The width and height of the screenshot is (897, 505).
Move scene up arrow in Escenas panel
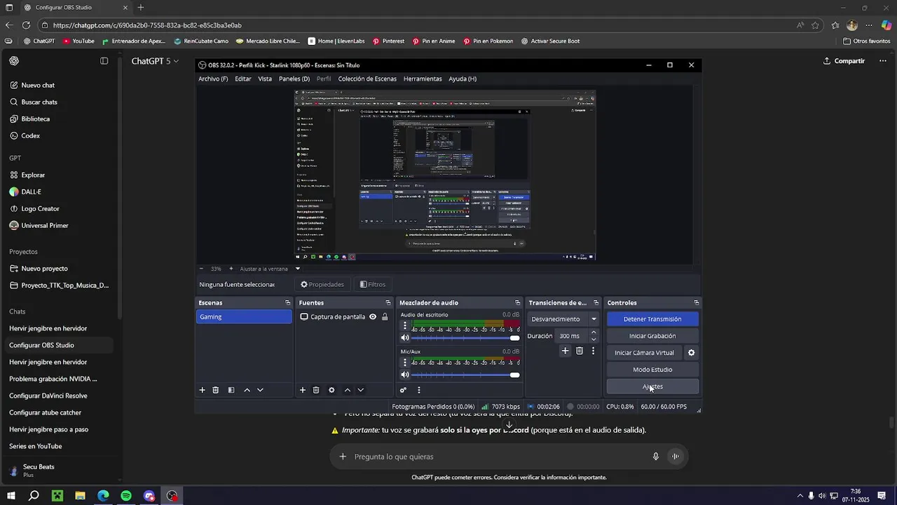point(247,390)
